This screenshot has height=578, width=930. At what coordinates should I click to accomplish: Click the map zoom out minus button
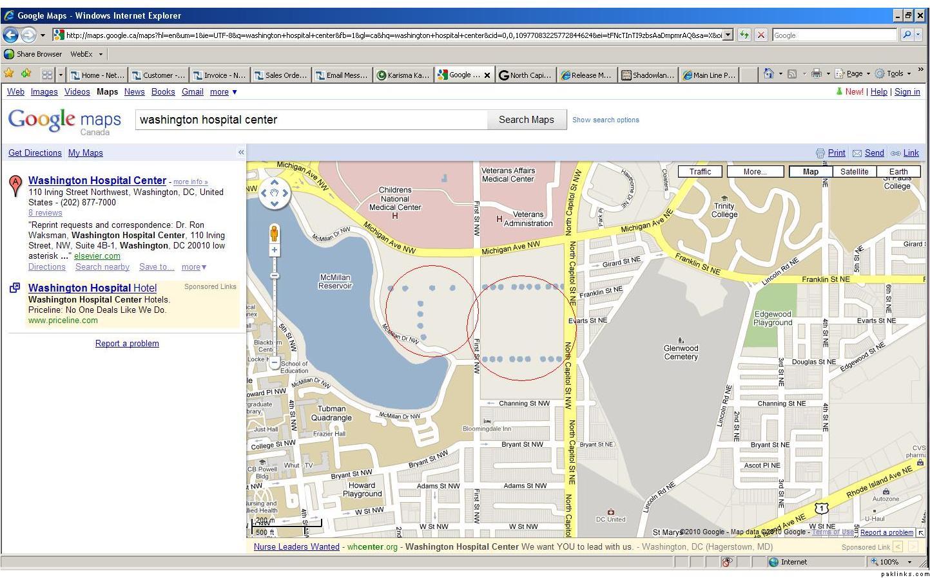click(x=274, y=362)
